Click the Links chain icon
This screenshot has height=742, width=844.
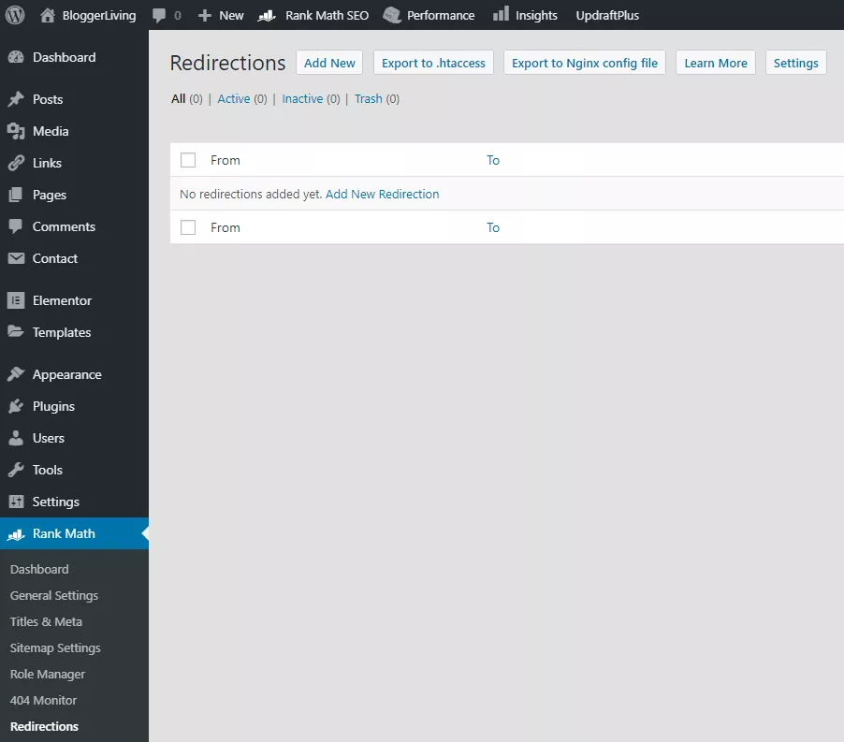pos(16,163)
